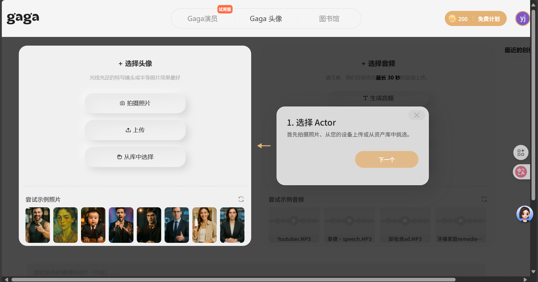Click the 200 coins balance icon
The width and height of the screenshot is (538, 282).
(x=452, y=19)
